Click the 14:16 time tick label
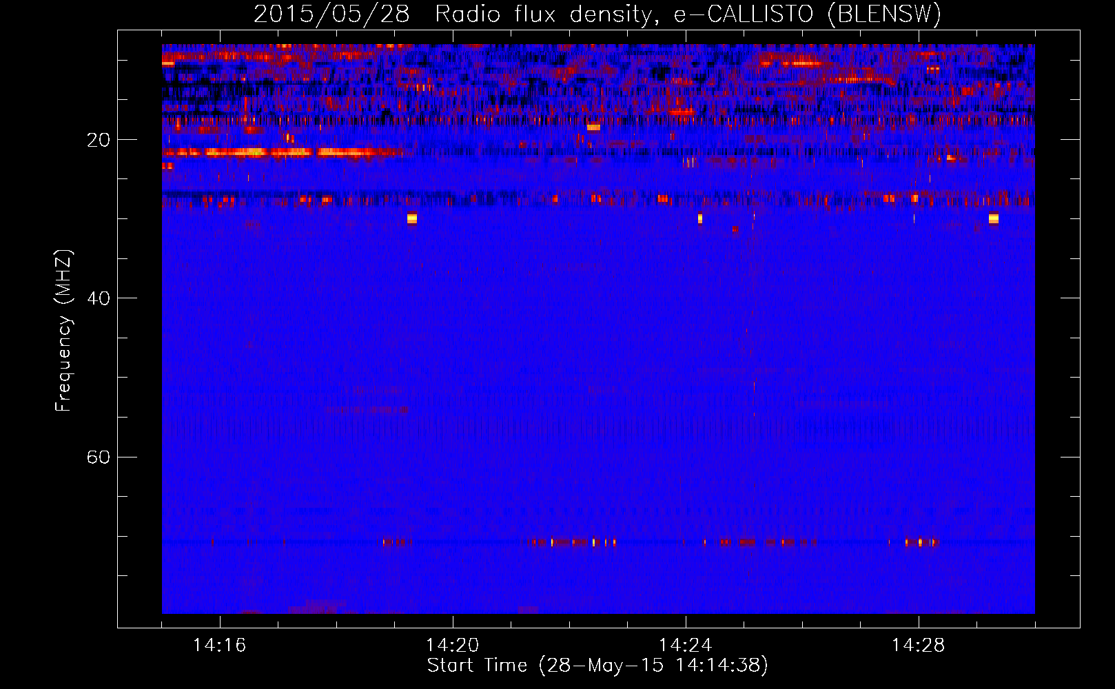 pos(220,646)
